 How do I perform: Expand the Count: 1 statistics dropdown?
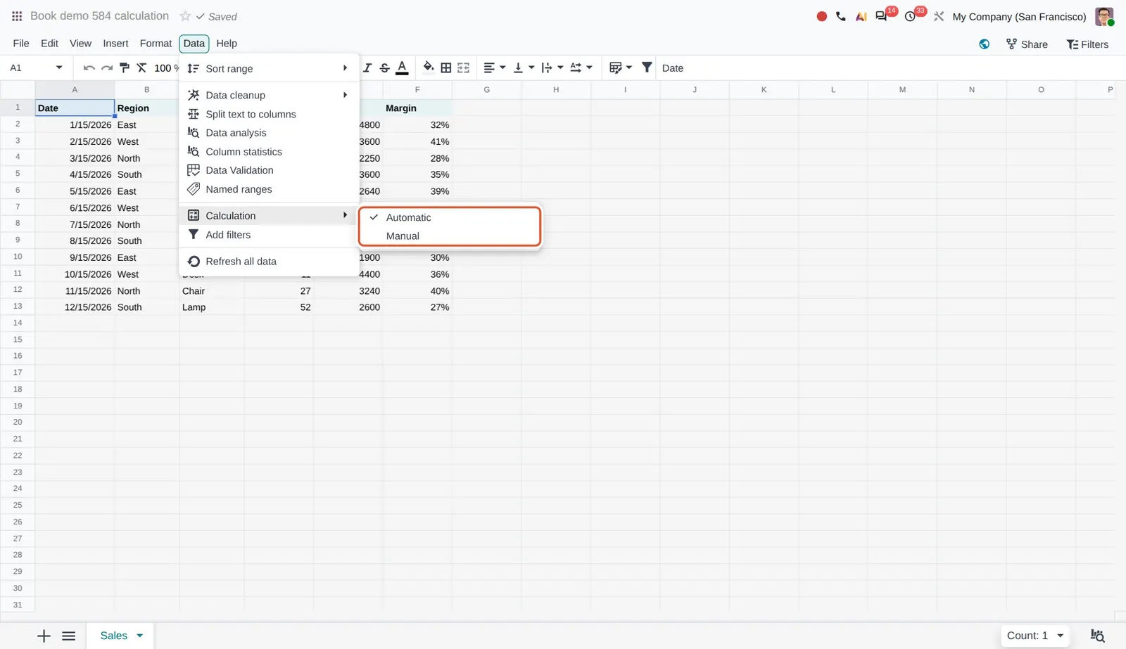click(1035, 636)
